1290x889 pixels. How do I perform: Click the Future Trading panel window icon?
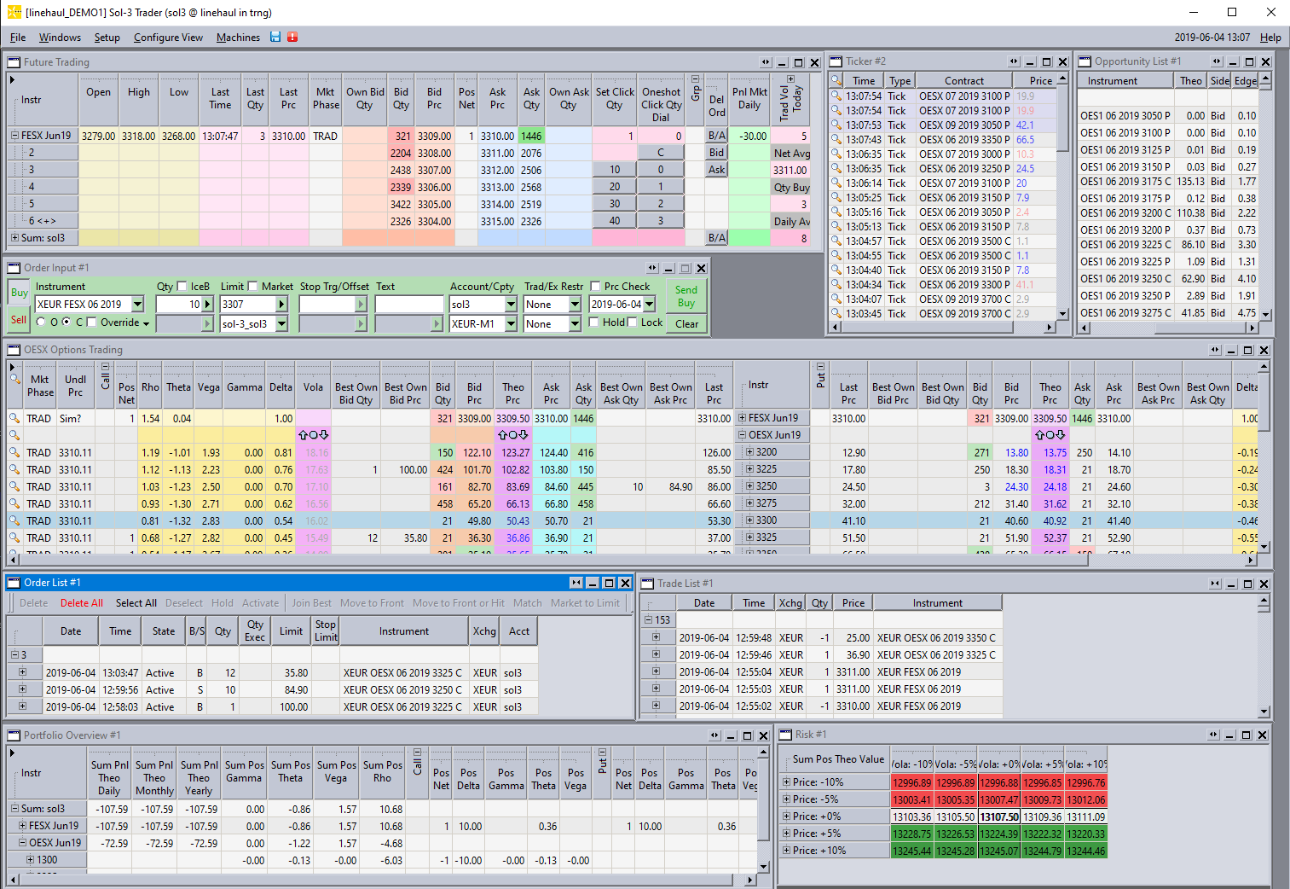click(14, 62)
